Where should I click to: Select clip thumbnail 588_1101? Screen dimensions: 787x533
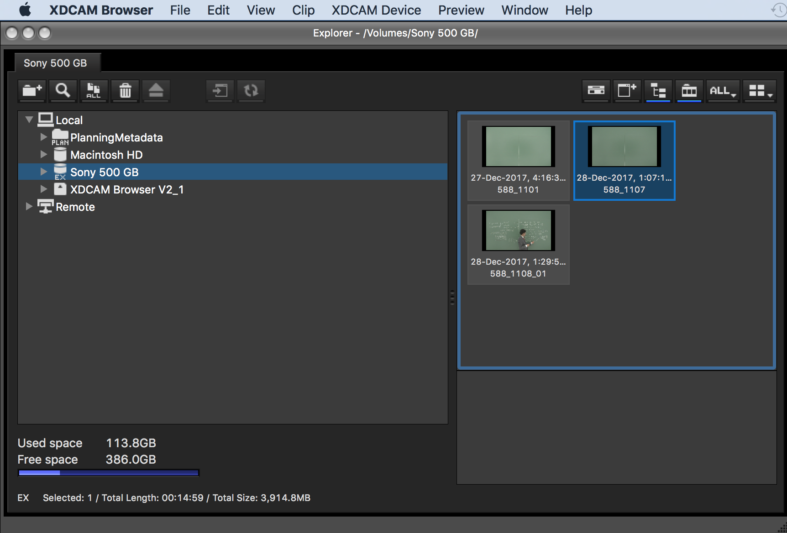point(519,160)
